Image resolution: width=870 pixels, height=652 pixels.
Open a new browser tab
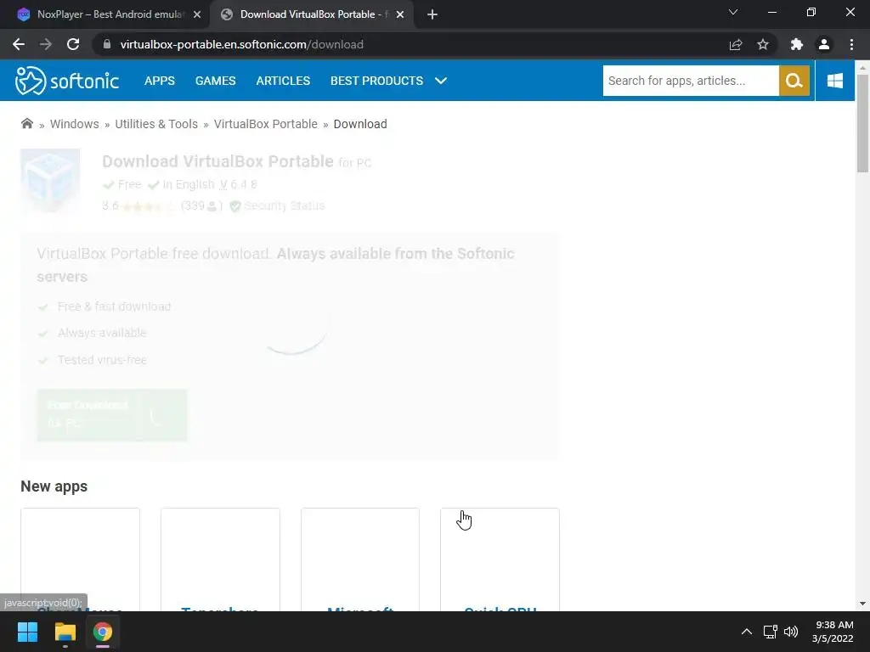coord(432,14)
